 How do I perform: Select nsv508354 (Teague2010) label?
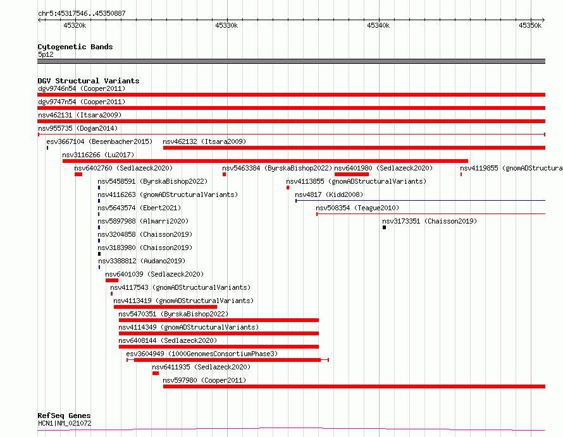pyautogui.click(x=357, y=208)
